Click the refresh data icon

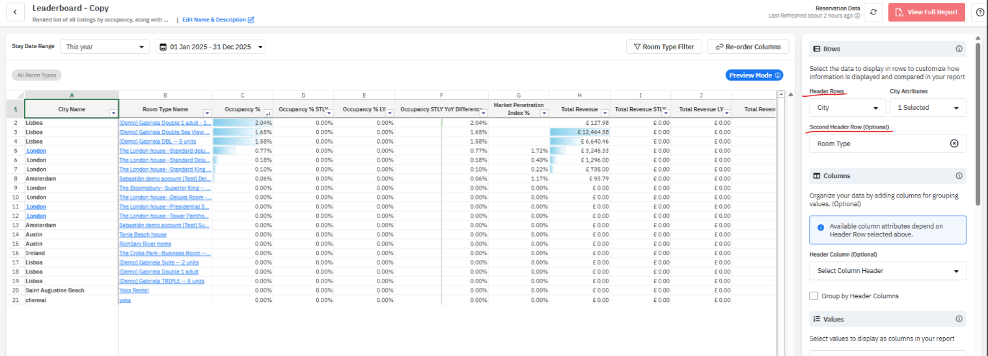[874, 12]
